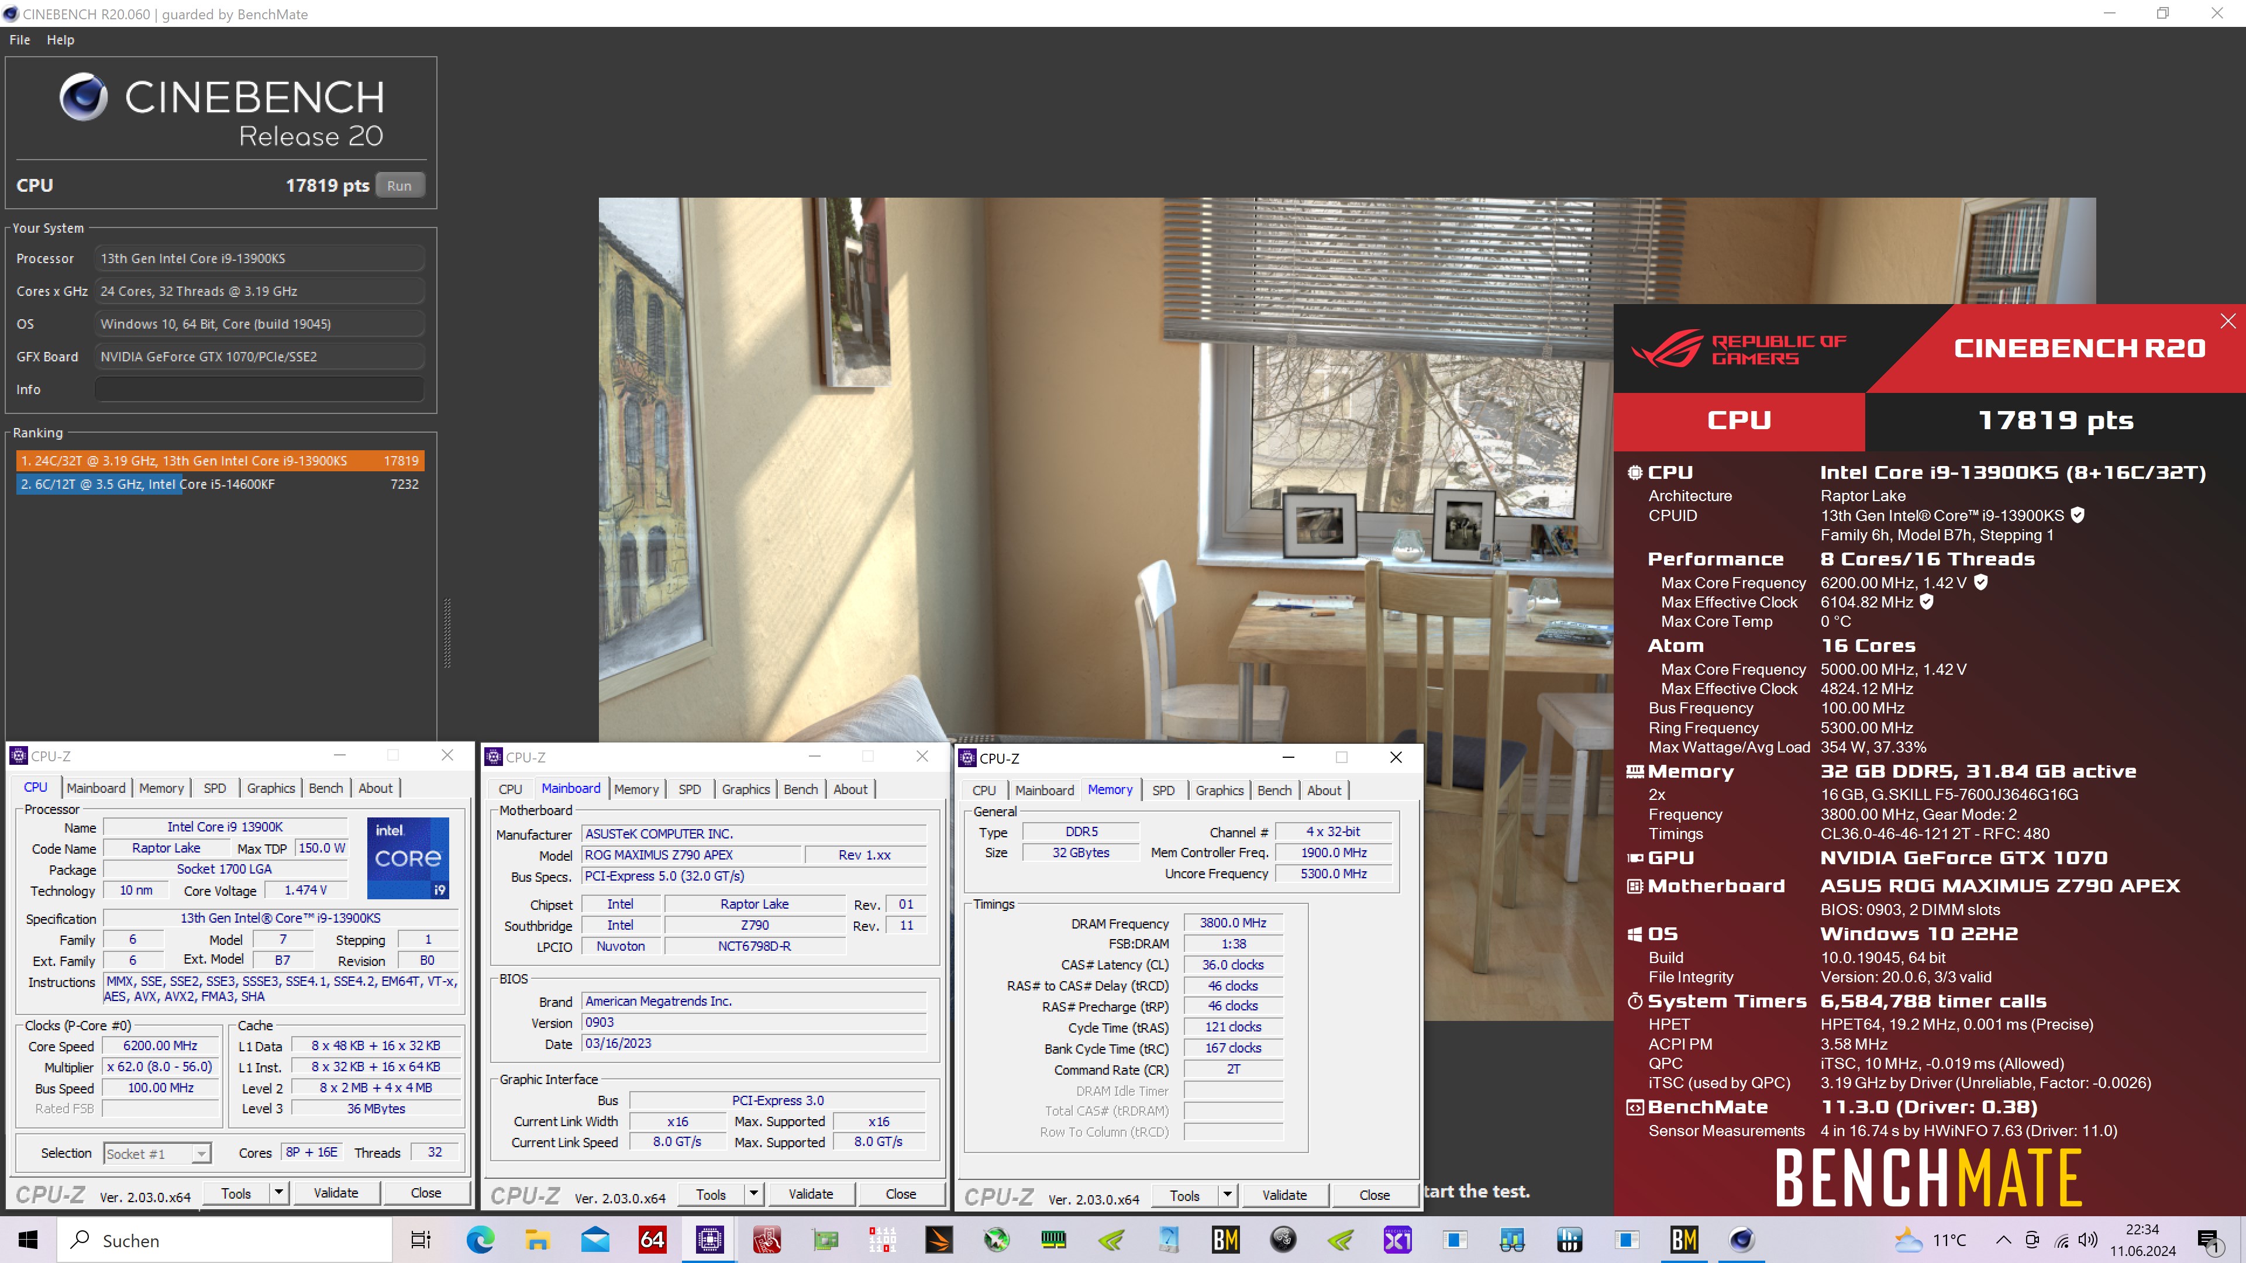The image size is (2246, 1263).
Task: Open AIDA64 from the taskbar
Action: tap(652, 1240)
